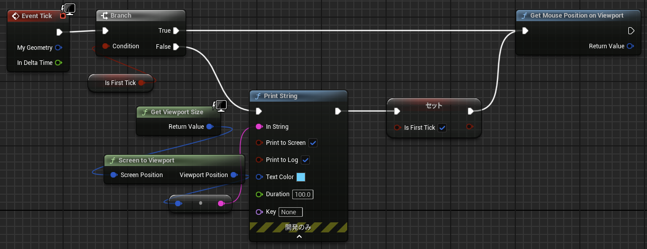The width and height of the screenshot is (647, 249).
Task: Click the 開発のみ development-only banner
Action: click(299, 227)
